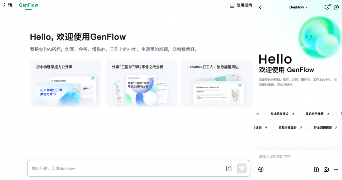The width and height of the screenshot is (342, 180).
Task: Open the 初中物理摩擦力公开课 example card
Action: pos(65,83)
